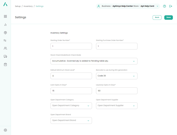
Task: Expand the Open Department Brand dropdown
Action: click(71, 120)
